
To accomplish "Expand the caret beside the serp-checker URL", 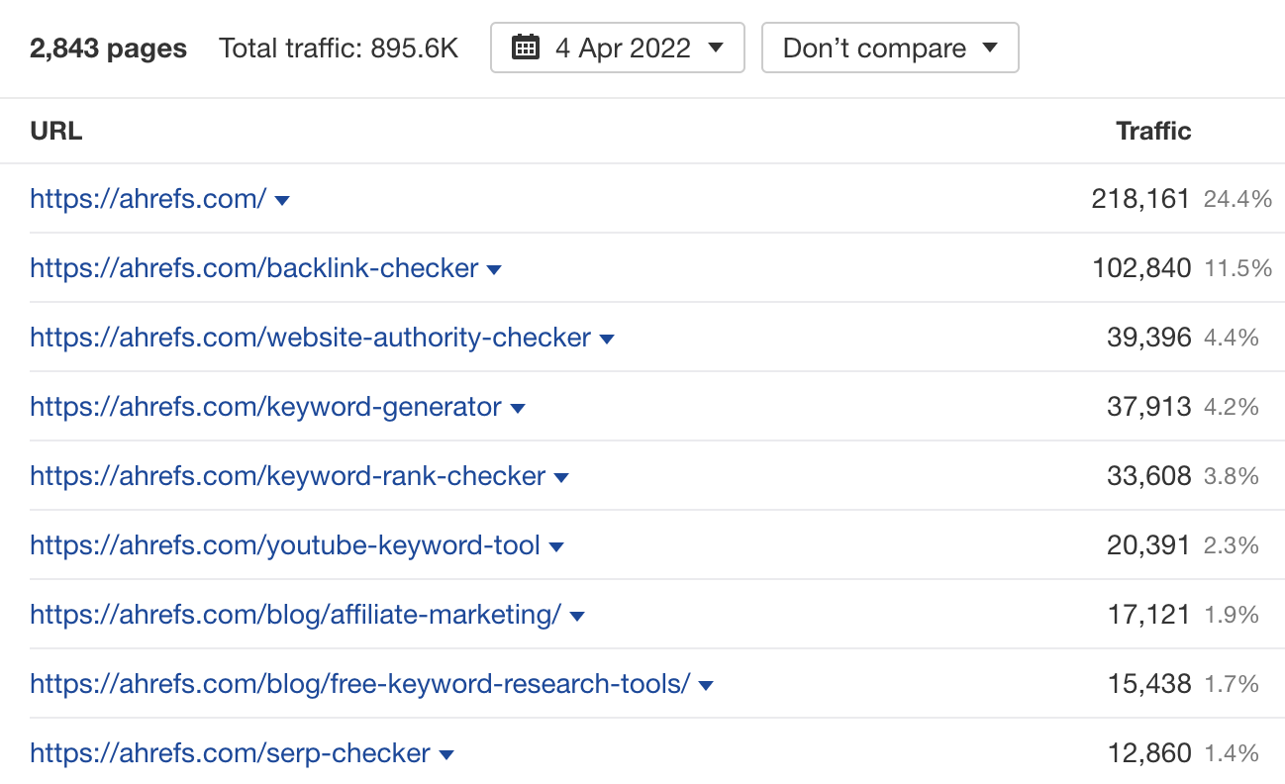I will (x=446, y=753).
